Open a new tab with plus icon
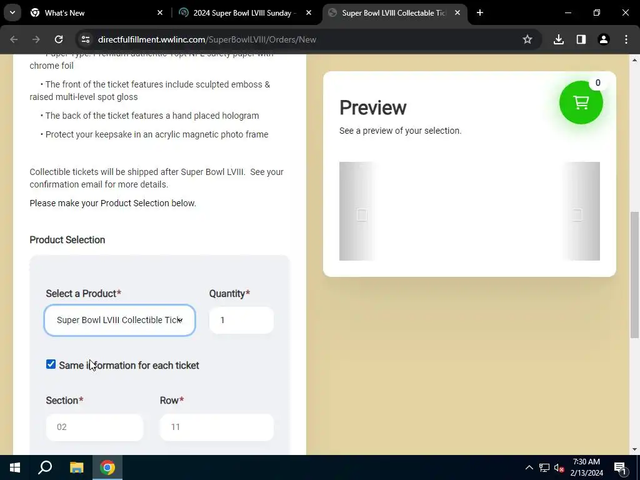Viewport: 640px width, 480px height. click(480, 13)
